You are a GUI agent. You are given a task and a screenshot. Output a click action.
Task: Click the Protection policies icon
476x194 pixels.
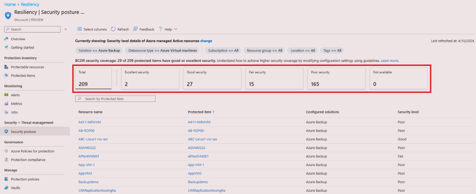point(6,179)
